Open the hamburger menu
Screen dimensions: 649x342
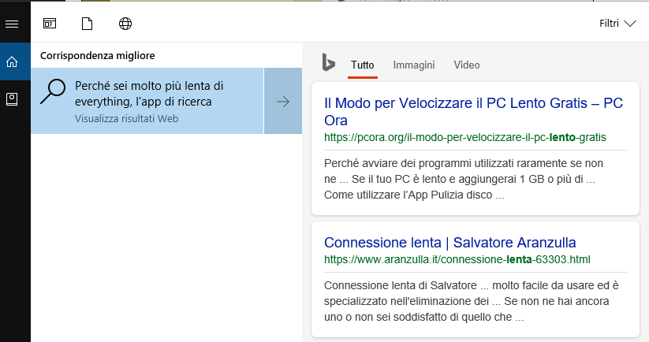(x=11, y=24)
